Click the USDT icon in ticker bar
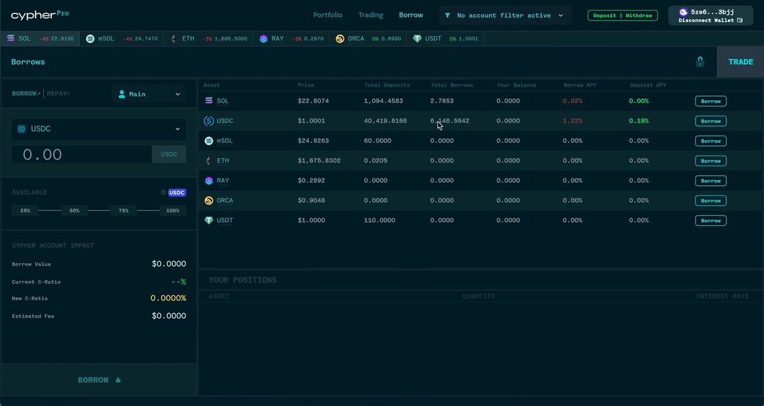The width and height of the screenshot is (764, 406). point(417,39)
